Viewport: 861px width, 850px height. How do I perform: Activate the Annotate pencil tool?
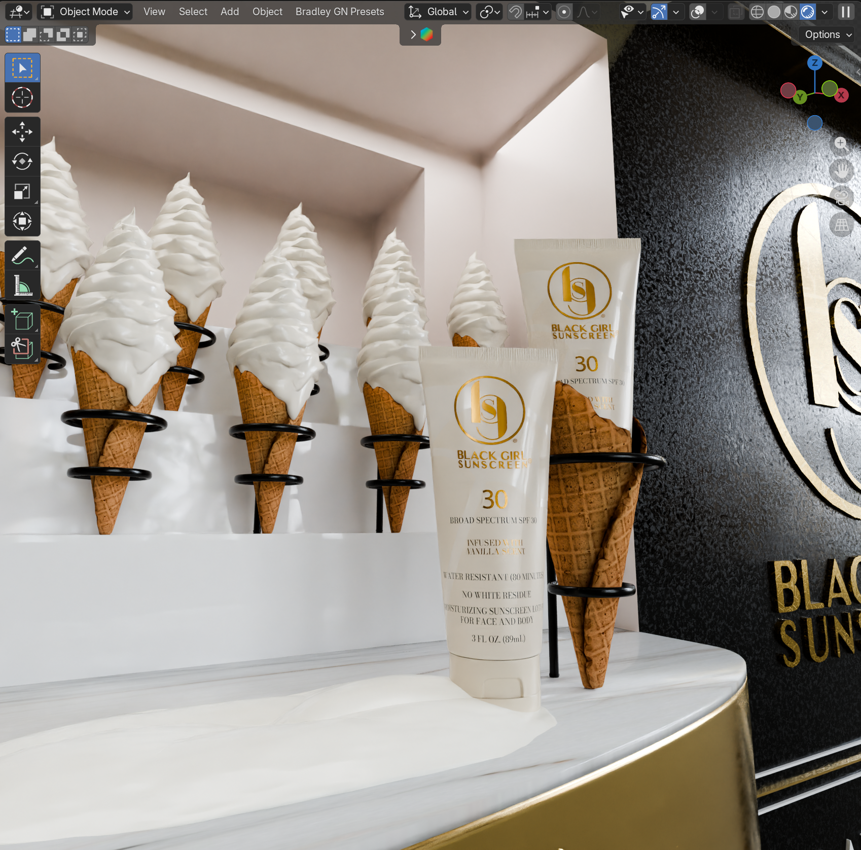(x=22, y=255)
